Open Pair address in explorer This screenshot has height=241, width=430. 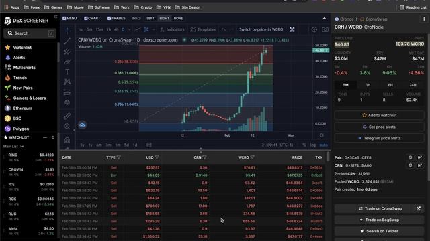(x=419, y=158)
